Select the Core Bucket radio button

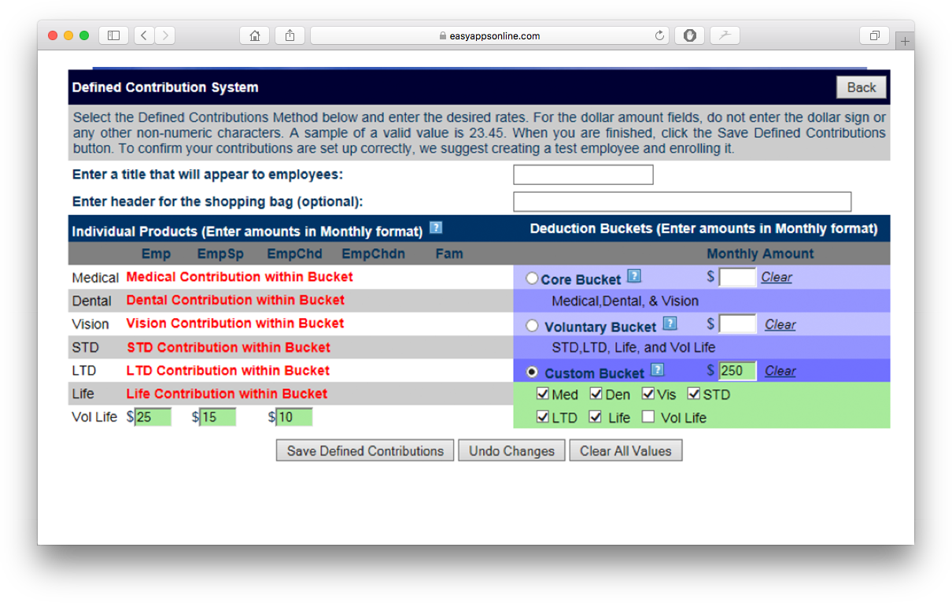click(x=532, y=278)
